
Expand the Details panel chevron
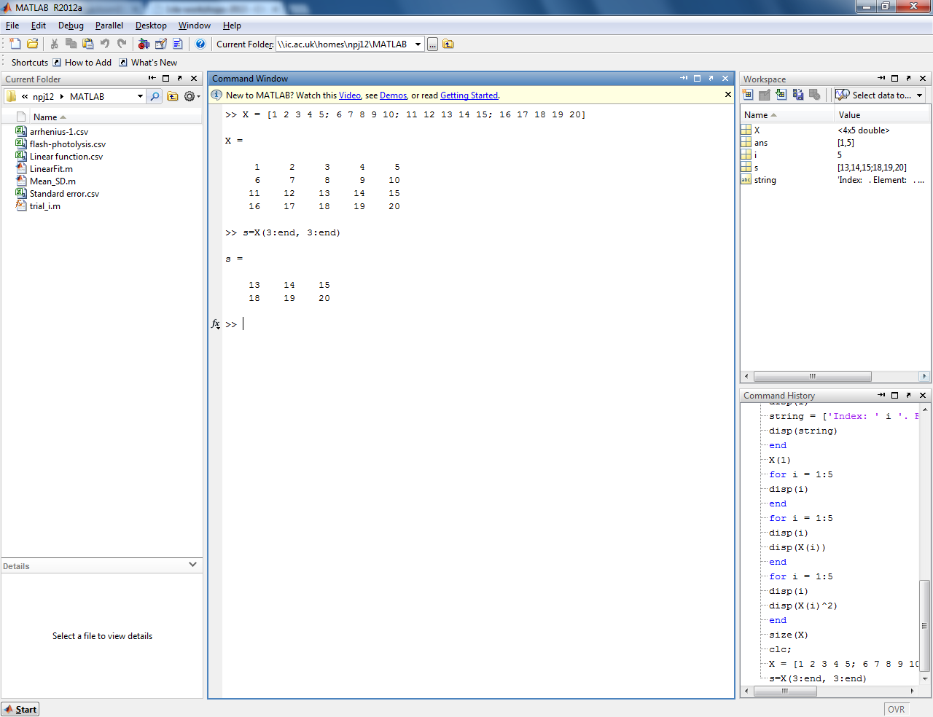coord(192,565)
